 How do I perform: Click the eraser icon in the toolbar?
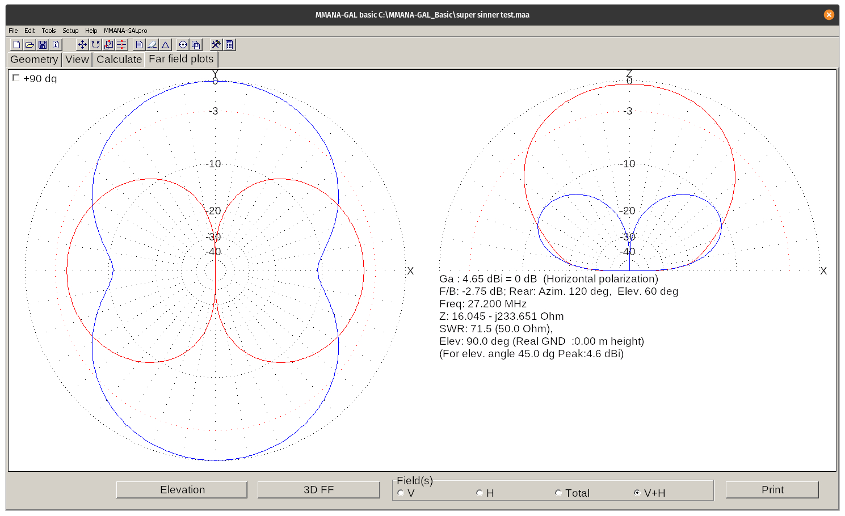coord(152,45)
